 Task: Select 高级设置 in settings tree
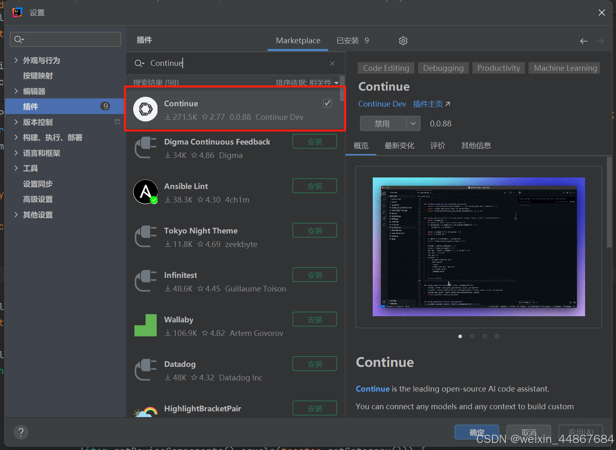[38, 199]
